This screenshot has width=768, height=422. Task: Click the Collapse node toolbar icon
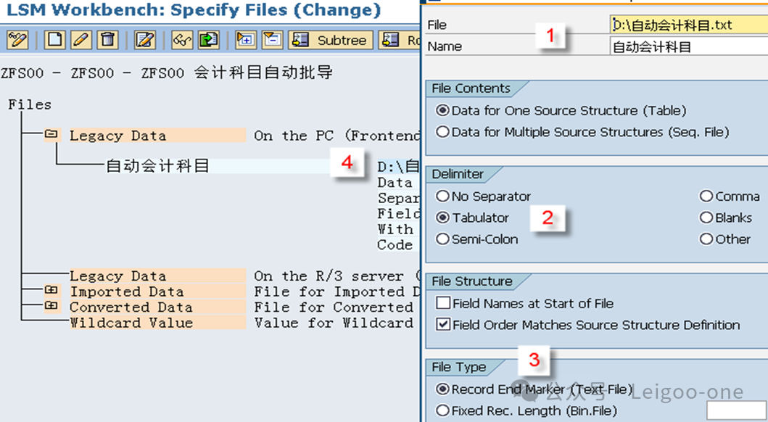(x=272, y=40)
